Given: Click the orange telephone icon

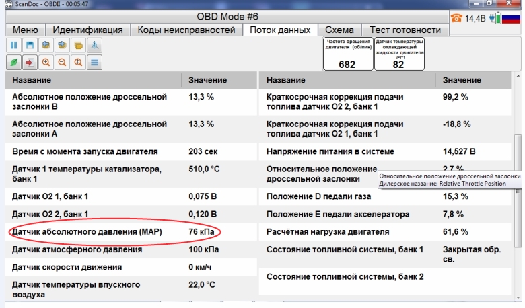Looking at the screenshot, I should pyautogui.click(x=456, y=18).
